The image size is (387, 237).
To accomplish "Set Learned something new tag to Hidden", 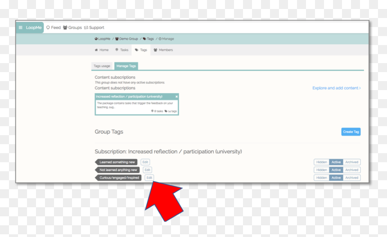I will (x=322, y=162).
